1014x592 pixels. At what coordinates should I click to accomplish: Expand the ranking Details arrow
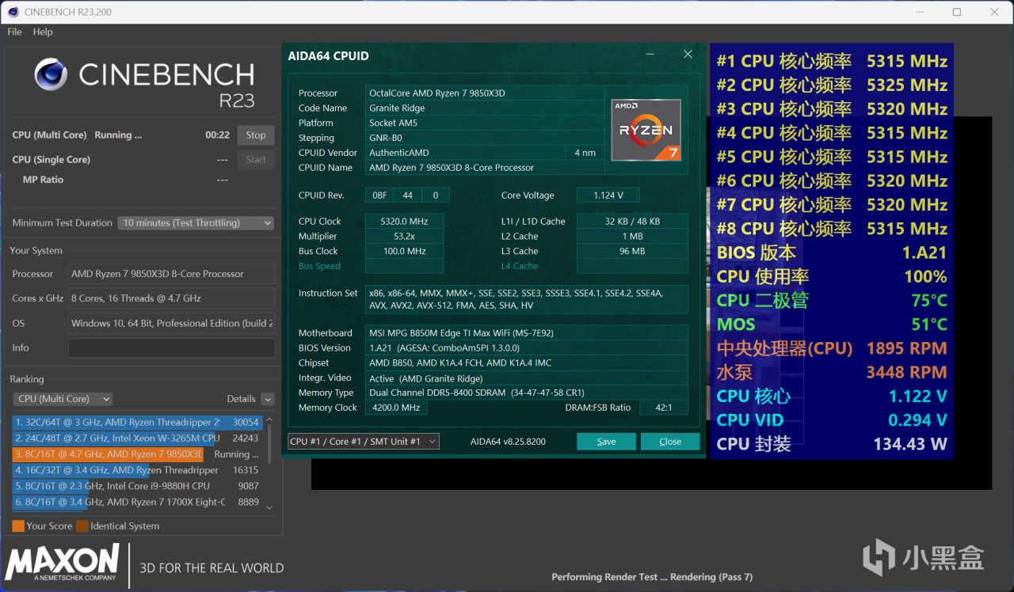coord(268,400)
